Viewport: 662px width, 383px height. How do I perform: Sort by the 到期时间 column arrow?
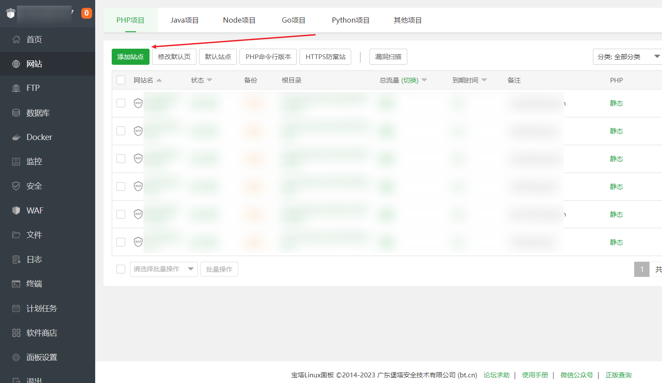coord(484,80)
